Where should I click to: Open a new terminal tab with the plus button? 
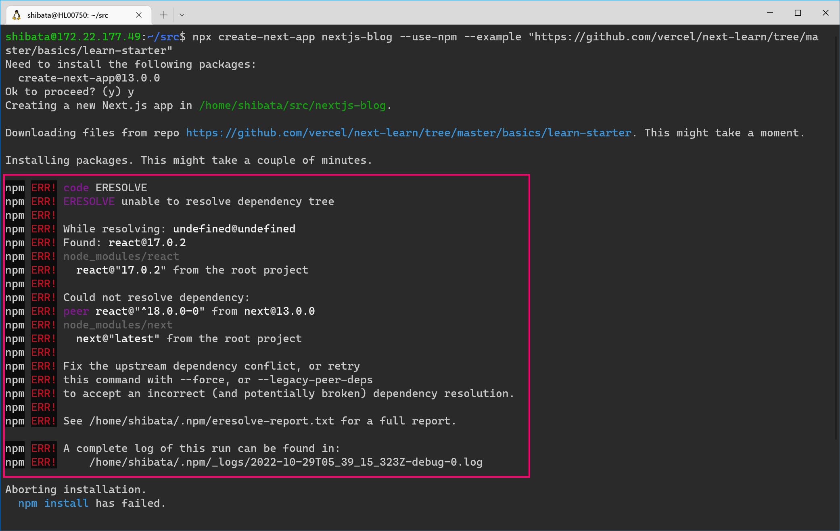163,15
